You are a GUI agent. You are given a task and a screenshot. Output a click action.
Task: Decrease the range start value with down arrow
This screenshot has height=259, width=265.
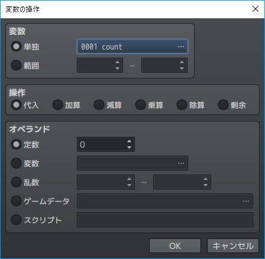[118, 68]
